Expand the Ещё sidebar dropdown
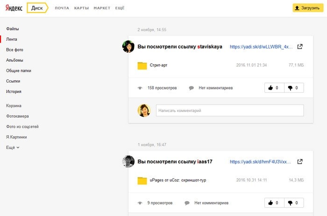Image resolution: width=327 pixels, height=216 pixels. tap(13, 147)
